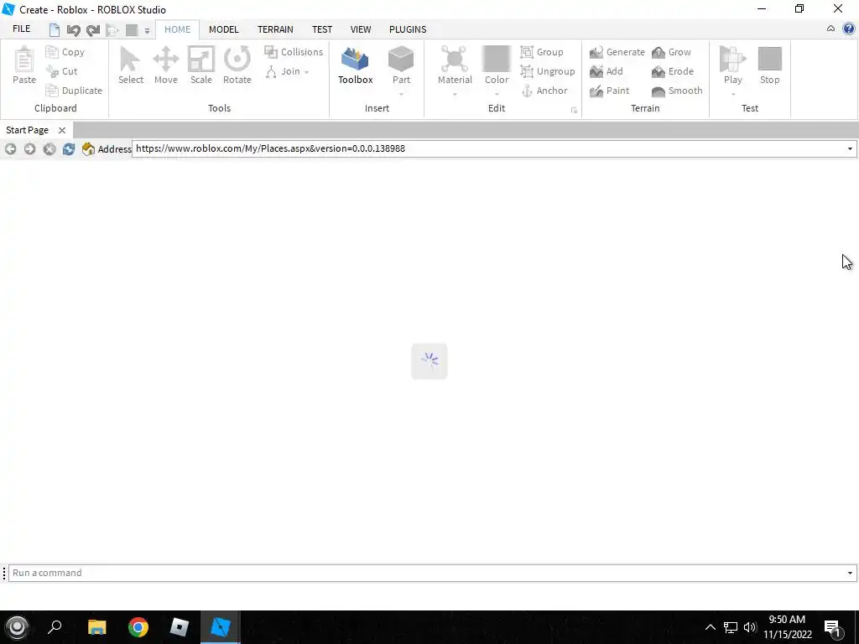859x644 pixels.
Task: Open Windows Search from the taskbar
Action: (55, 627)
